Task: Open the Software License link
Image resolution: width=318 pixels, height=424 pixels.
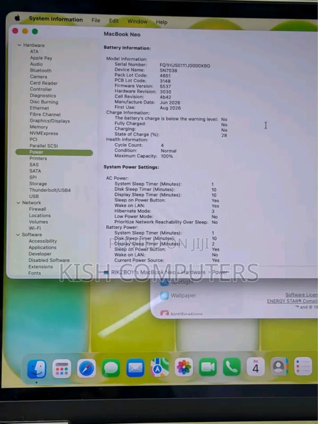Action: click(301, 295)
